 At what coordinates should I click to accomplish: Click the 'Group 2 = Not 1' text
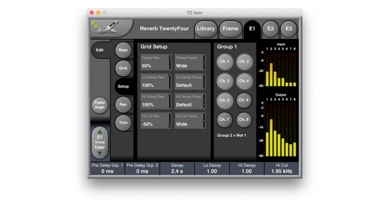pyautogui.click(x=231, y=135)
